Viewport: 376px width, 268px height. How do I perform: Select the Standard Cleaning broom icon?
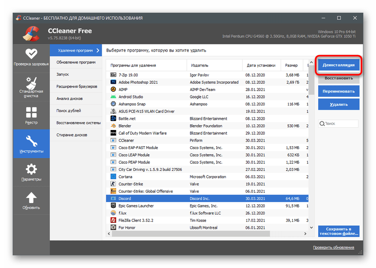pos(31,83)
